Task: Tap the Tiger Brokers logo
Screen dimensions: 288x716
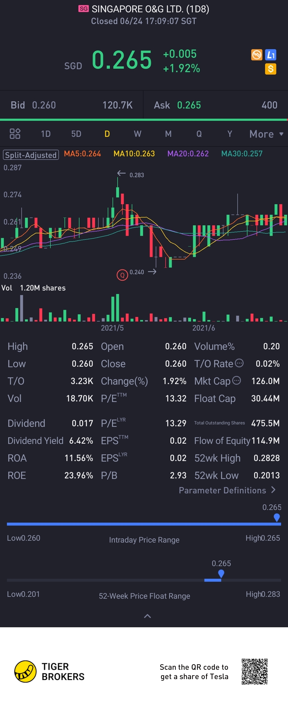Action: pos(26,671)
